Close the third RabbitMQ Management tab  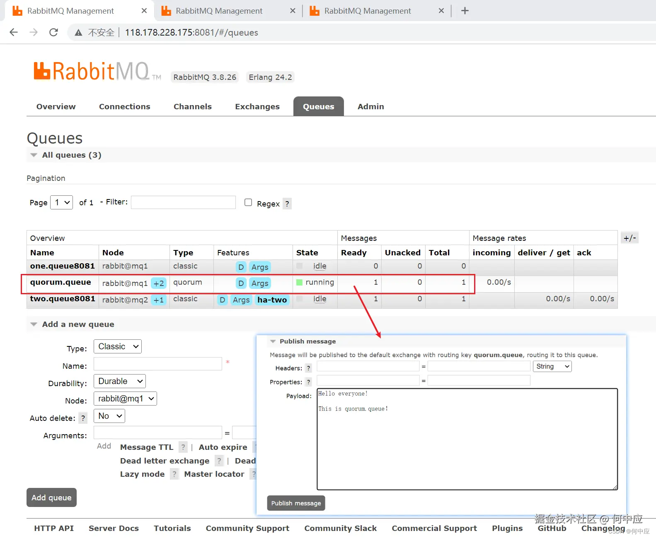[x=441, y=11]
